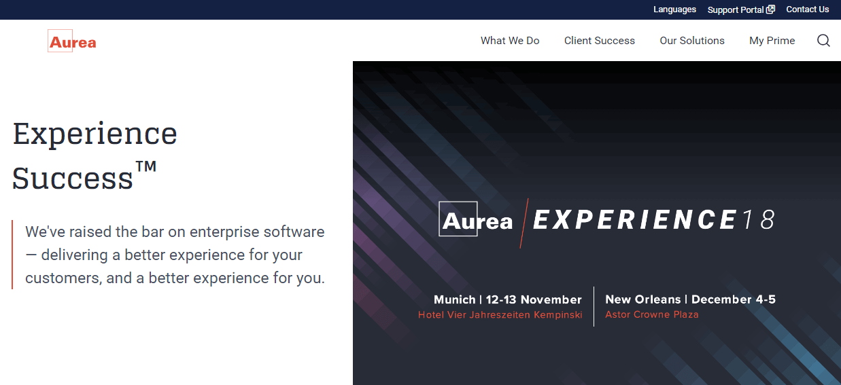Click the Aurea logo in the header
Screen dimensions: 841x385
pos(72,42)
